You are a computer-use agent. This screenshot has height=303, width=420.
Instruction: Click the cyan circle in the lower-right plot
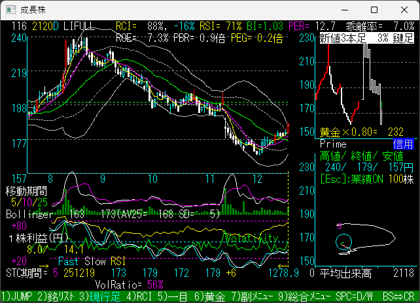click(344, 243)
